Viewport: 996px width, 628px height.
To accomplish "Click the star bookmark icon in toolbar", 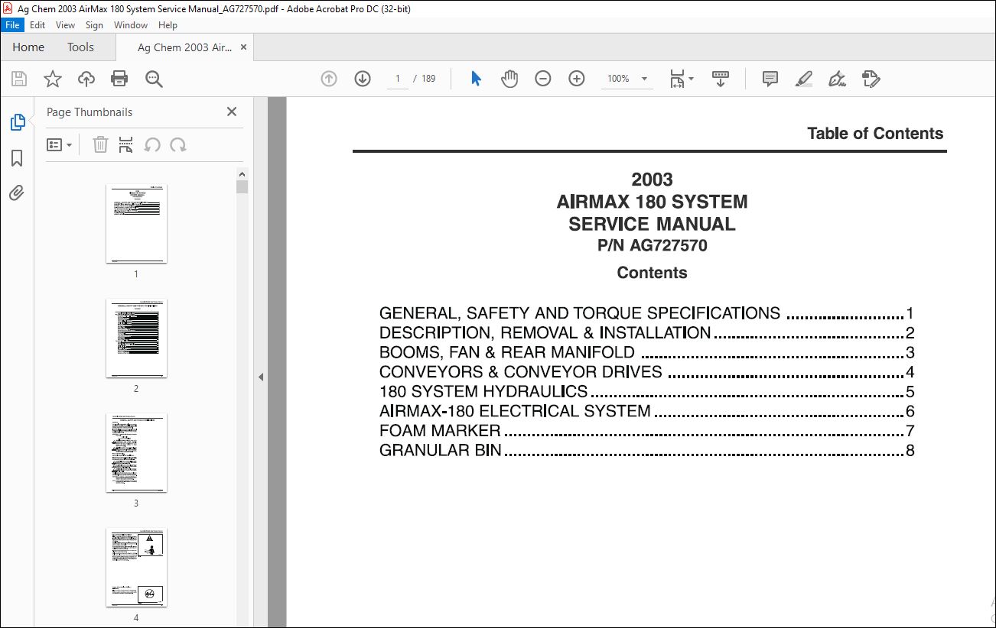I will pos(52,79).
